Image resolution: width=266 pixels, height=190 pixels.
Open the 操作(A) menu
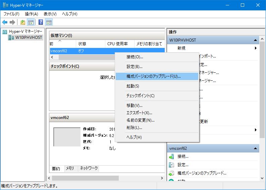click(x=32, y=14)
